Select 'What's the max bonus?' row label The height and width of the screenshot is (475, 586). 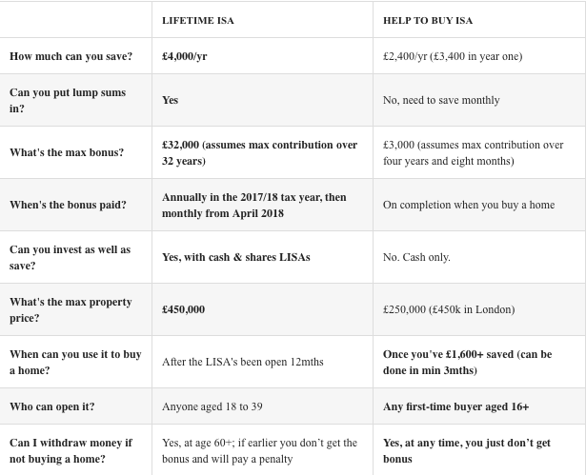click(x=67, y=152)
